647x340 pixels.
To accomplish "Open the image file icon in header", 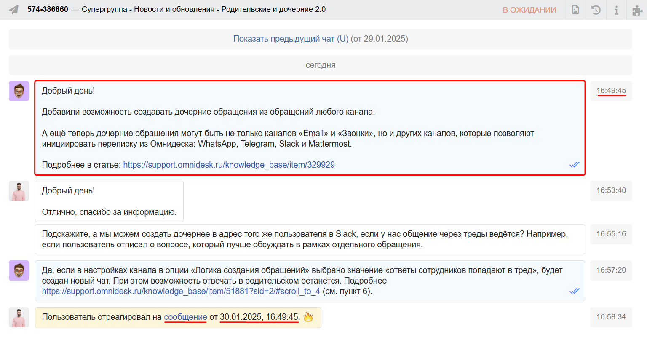I will click(575, 10).
